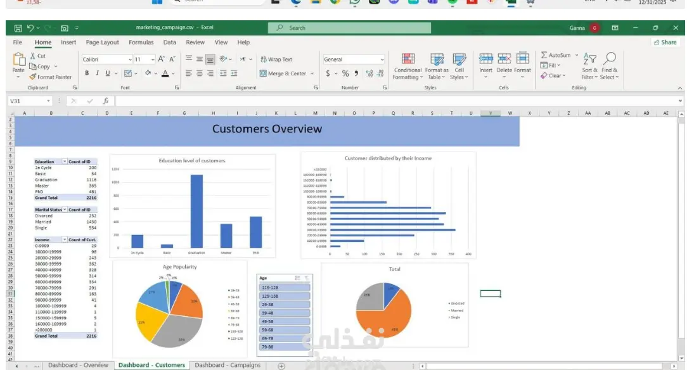Select 49-58 in Age slicer
The image size is (687, 370).
point(285,321)
